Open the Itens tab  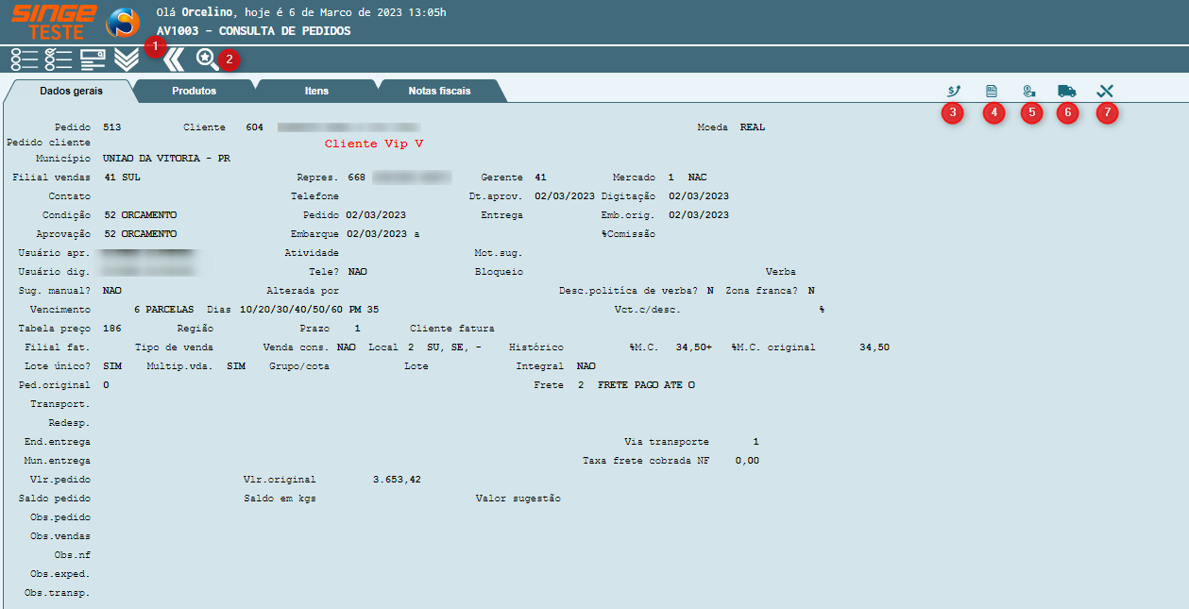click(316, 91)
